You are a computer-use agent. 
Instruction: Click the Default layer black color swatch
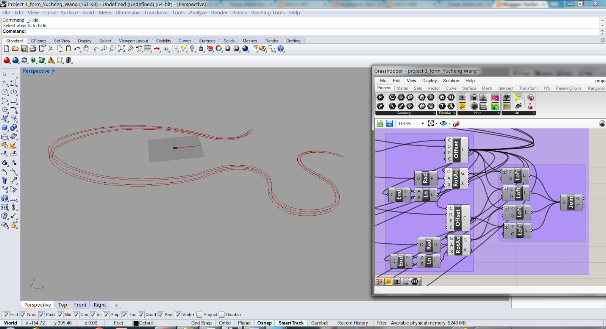pos(136,323)
